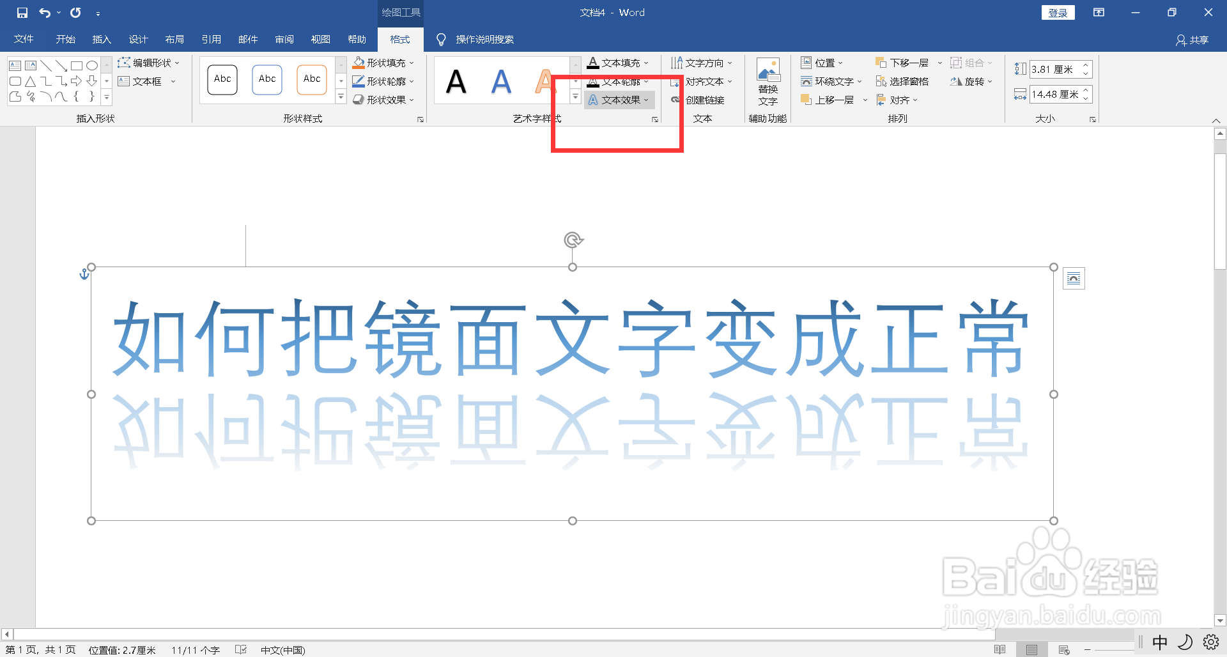The image size is (1227, 657).
Task: Open the Text Direction 文字方向 dropdown
Action: (x=702, y=63)
